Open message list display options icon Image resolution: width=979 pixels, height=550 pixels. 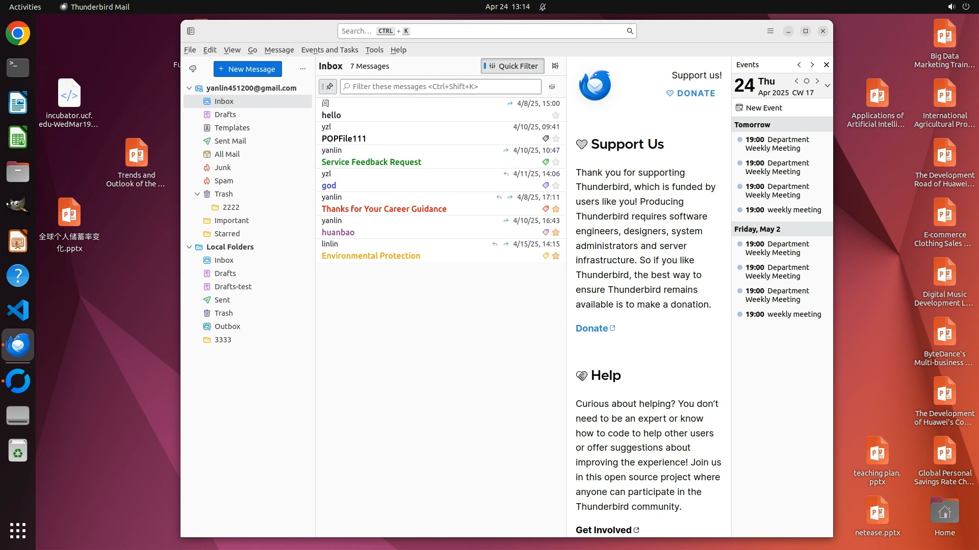(x=555, y=66)
